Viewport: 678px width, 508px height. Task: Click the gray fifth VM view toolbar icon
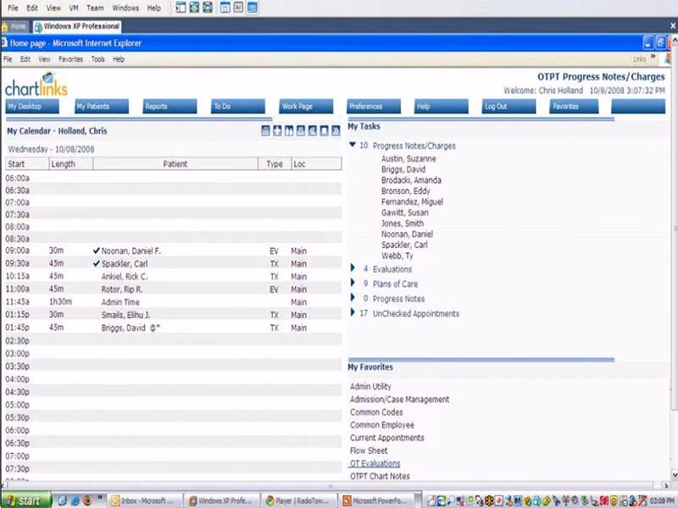coord(238,8)
